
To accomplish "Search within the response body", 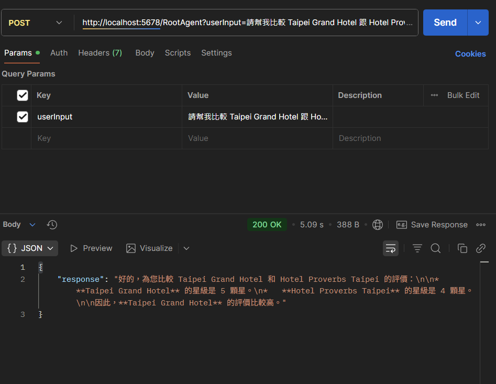I will pos(436,248).
